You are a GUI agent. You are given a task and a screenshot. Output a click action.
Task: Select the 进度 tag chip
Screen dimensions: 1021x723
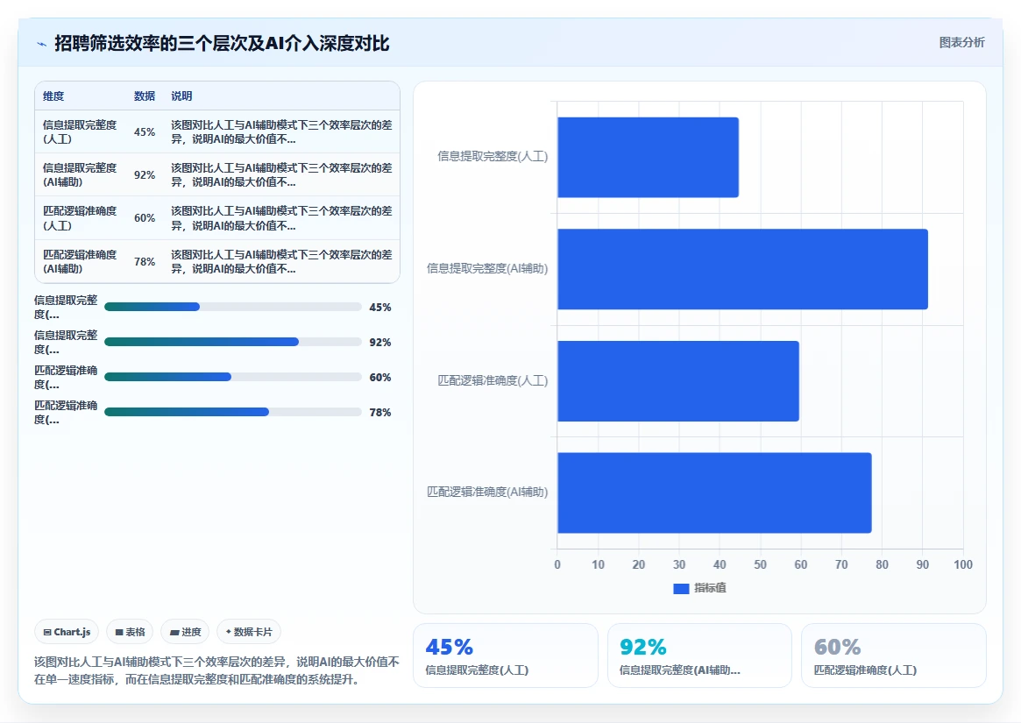tap(185, 632)
